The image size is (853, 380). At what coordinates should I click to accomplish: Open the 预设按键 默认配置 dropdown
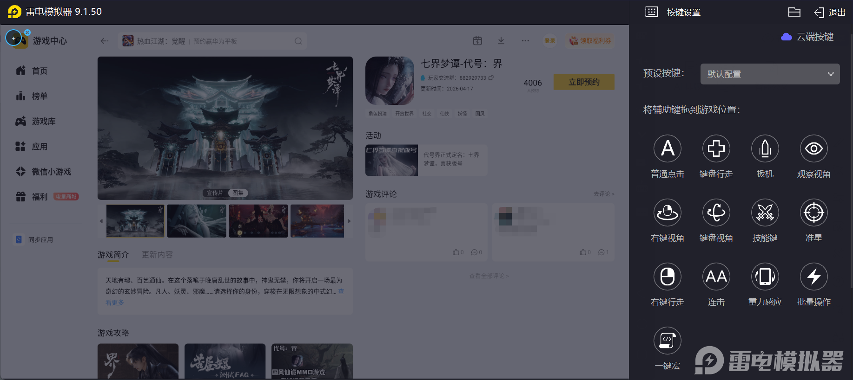point(770,74)
